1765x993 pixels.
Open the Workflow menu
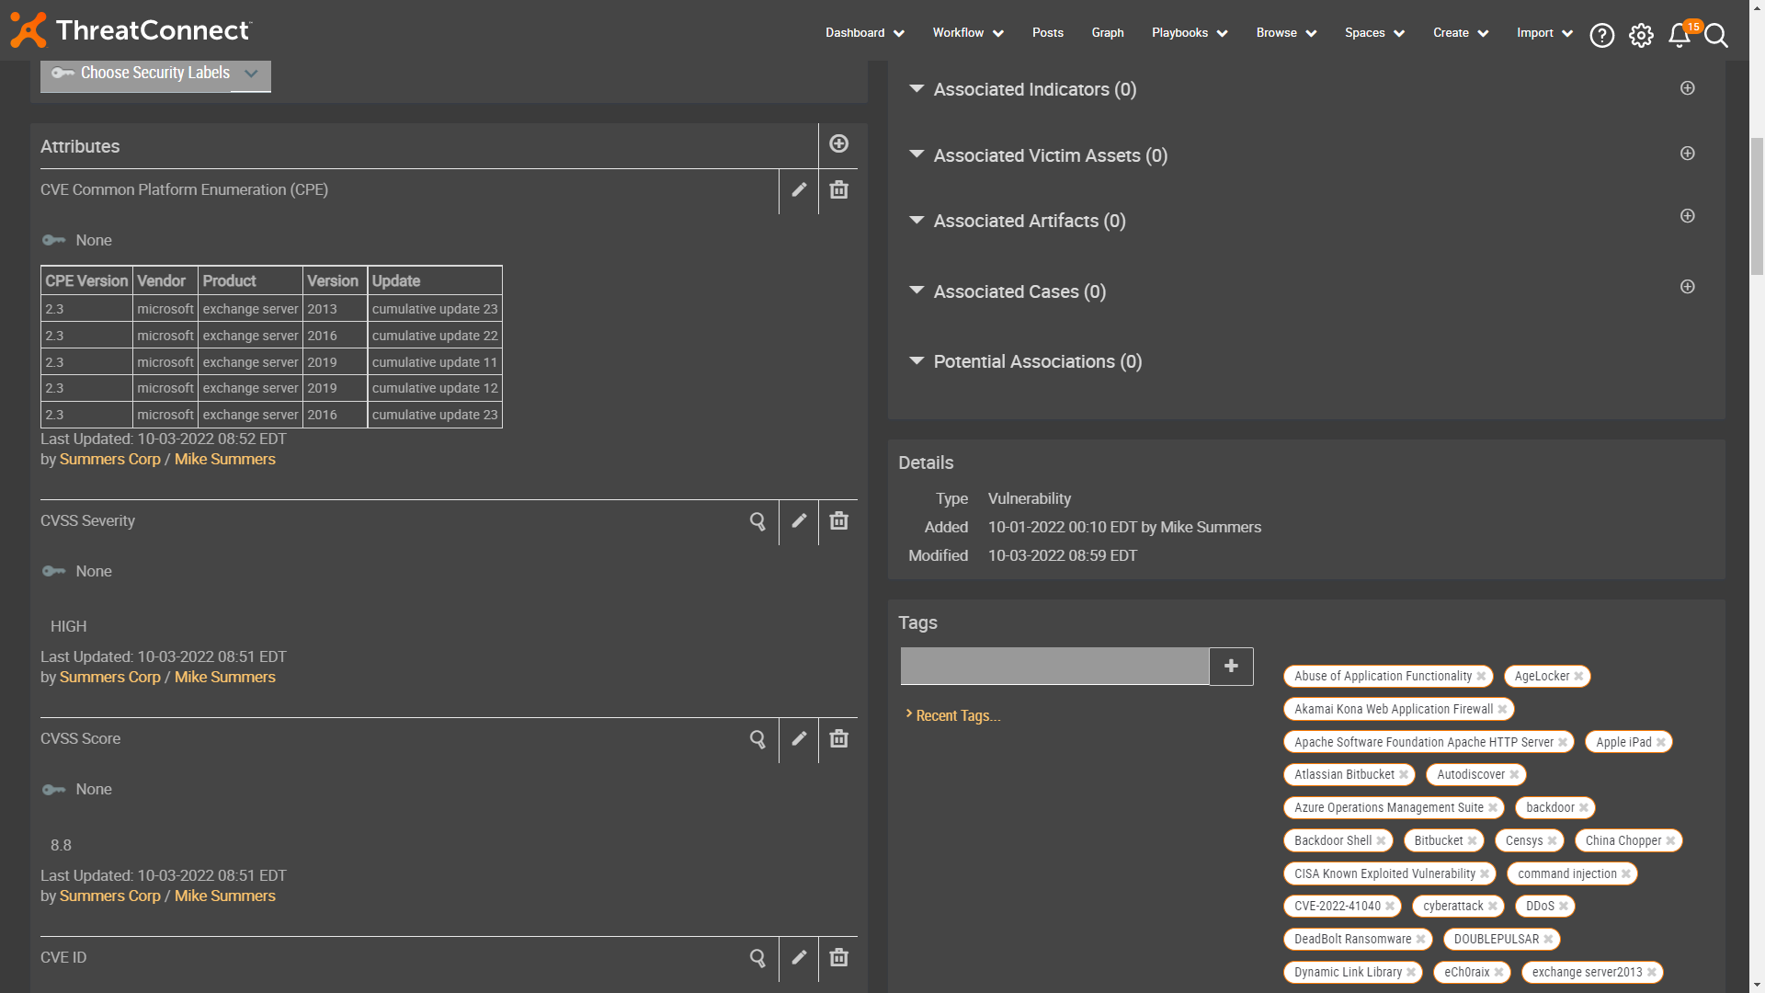[x=968, y=33]
